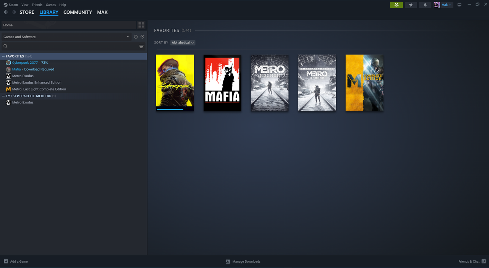This screenshot has height=268, width=489.
Task: Switch to the STORE tab
Action: click(27, 12)
